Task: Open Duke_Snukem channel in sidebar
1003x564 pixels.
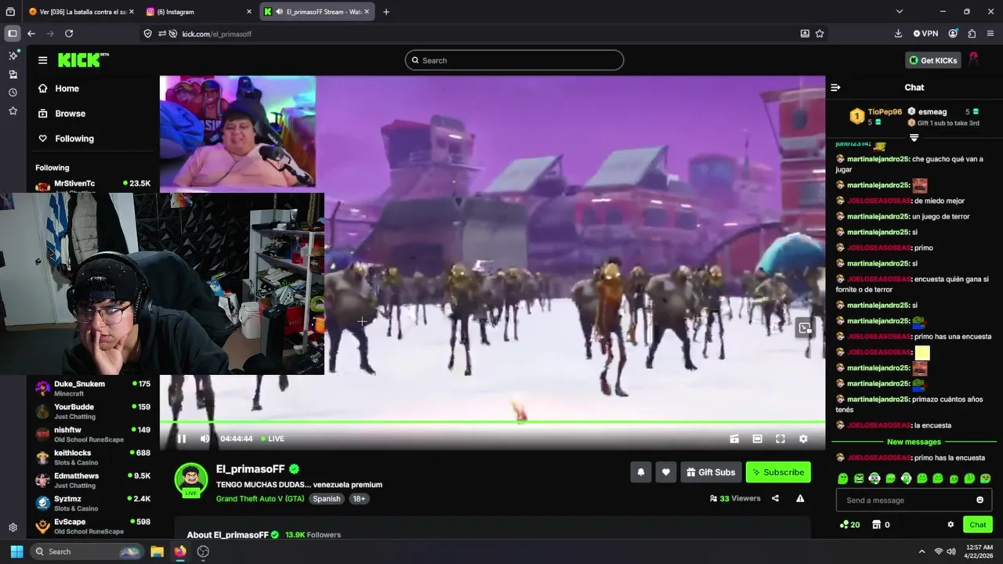Action: [92, 389]
